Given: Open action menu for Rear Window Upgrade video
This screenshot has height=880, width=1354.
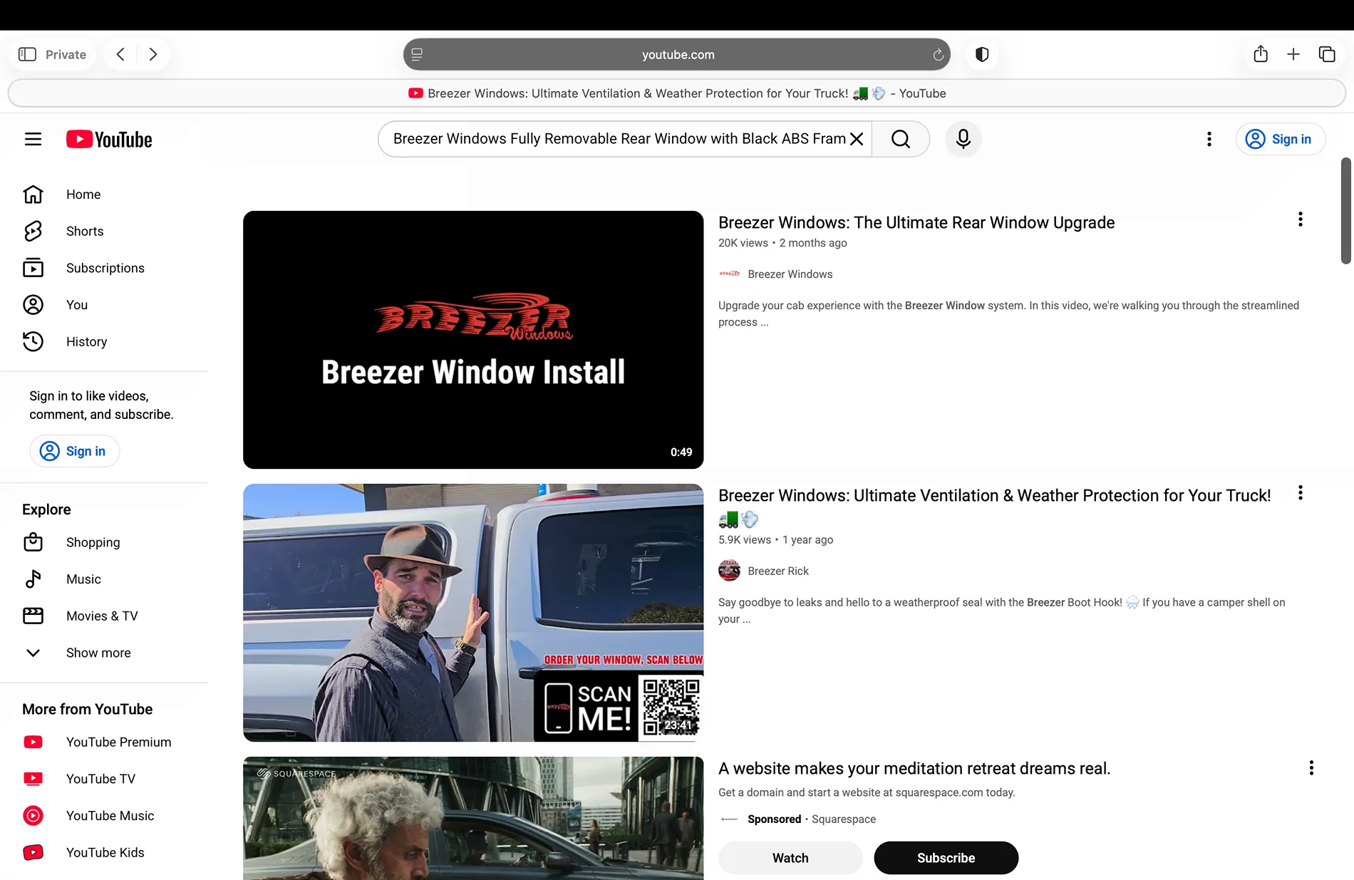Looking at the screenshot, I should [x=1301, y=219].
